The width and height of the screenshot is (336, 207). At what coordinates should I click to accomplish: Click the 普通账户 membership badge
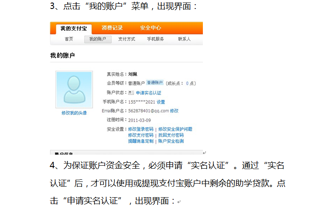tap(155, 83)
